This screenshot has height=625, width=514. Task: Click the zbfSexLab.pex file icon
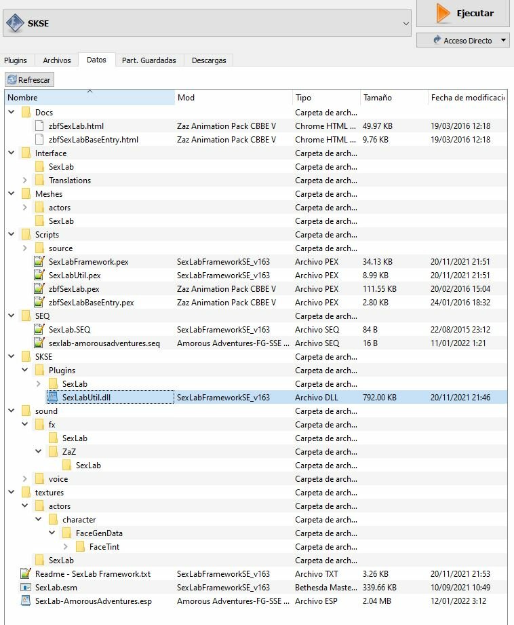point(39,288)
